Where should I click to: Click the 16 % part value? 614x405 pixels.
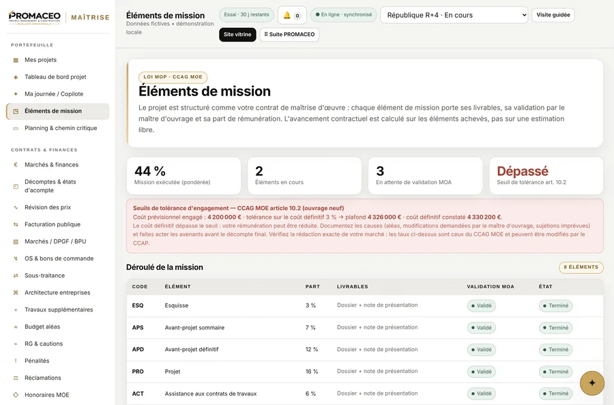[x=312, y=372]
